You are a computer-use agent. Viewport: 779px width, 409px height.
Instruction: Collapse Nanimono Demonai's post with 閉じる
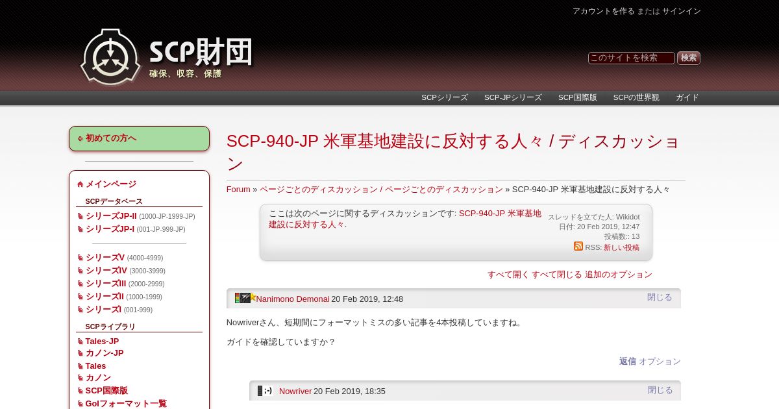click(x=660, y=297)
